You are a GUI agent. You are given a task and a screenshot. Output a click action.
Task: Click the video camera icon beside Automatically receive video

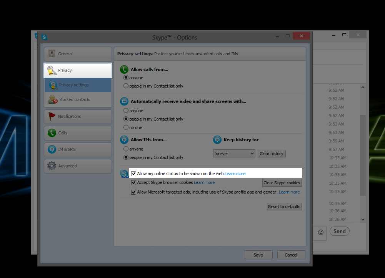pyautogui.click(x=124, y=101)
